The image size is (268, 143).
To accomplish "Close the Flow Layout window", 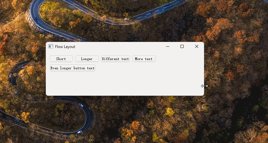I will [x=197, y=46].
